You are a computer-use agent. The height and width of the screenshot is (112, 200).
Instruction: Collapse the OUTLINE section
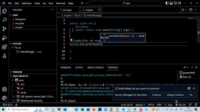pyautogui.click(x=17, y=44)
